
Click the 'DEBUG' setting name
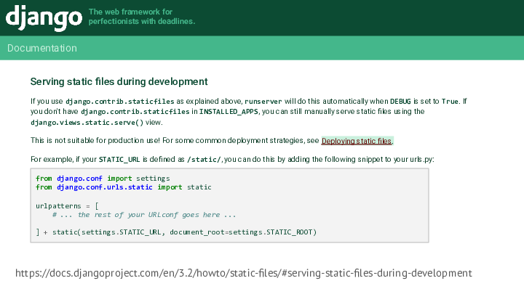coord(400,102)
